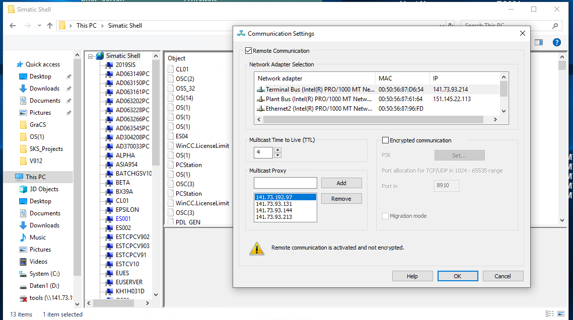
Task: Cancel the Communication Settings dialog
Action: pos(503,276)
